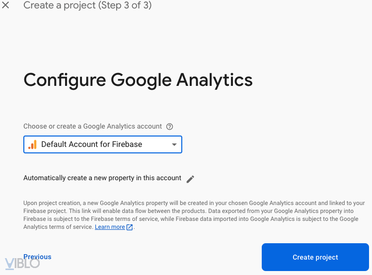
Task: Click the 'Default Account for Firebase' selected value text
Action: [x=92, y=144]
